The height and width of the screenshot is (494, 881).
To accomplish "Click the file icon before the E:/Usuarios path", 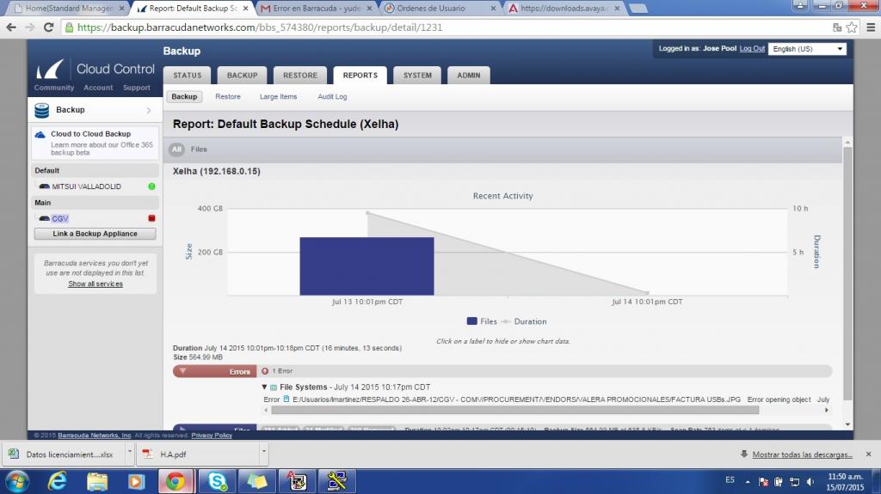I will (x=286, y=399).
